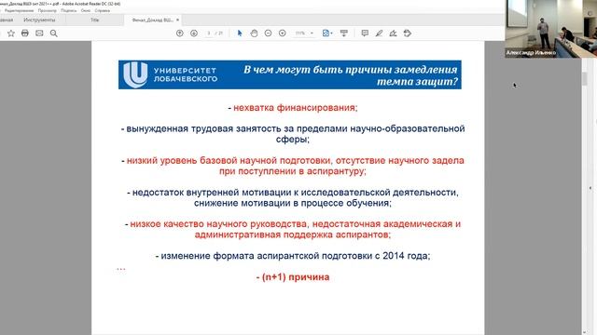Zoom in with the plus icon

click(x=282, y=33)
